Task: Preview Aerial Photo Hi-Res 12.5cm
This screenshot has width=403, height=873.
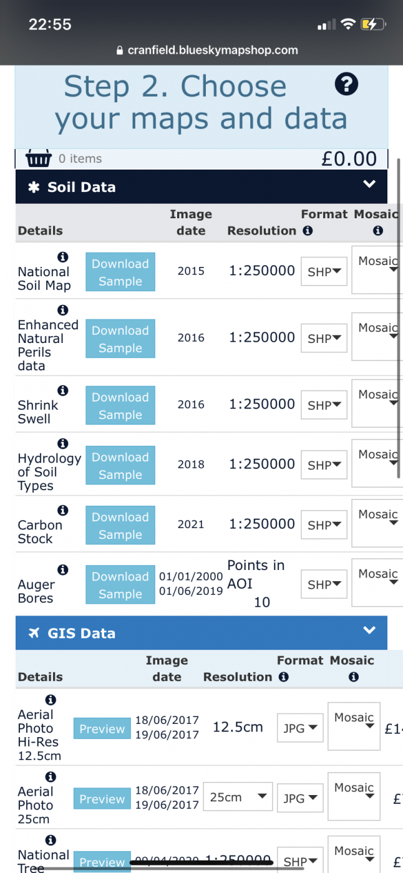Action: point(102,729)
